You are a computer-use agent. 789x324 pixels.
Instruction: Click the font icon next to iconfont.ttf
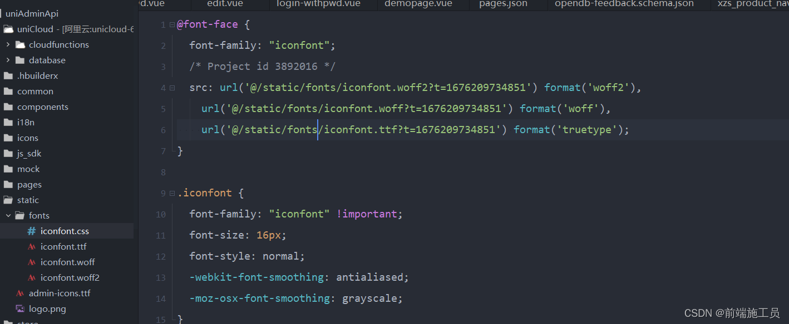(x=32, y=246)
